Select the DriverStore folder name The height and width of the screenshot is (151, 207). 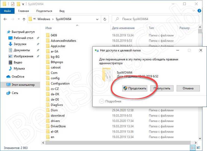58,126
